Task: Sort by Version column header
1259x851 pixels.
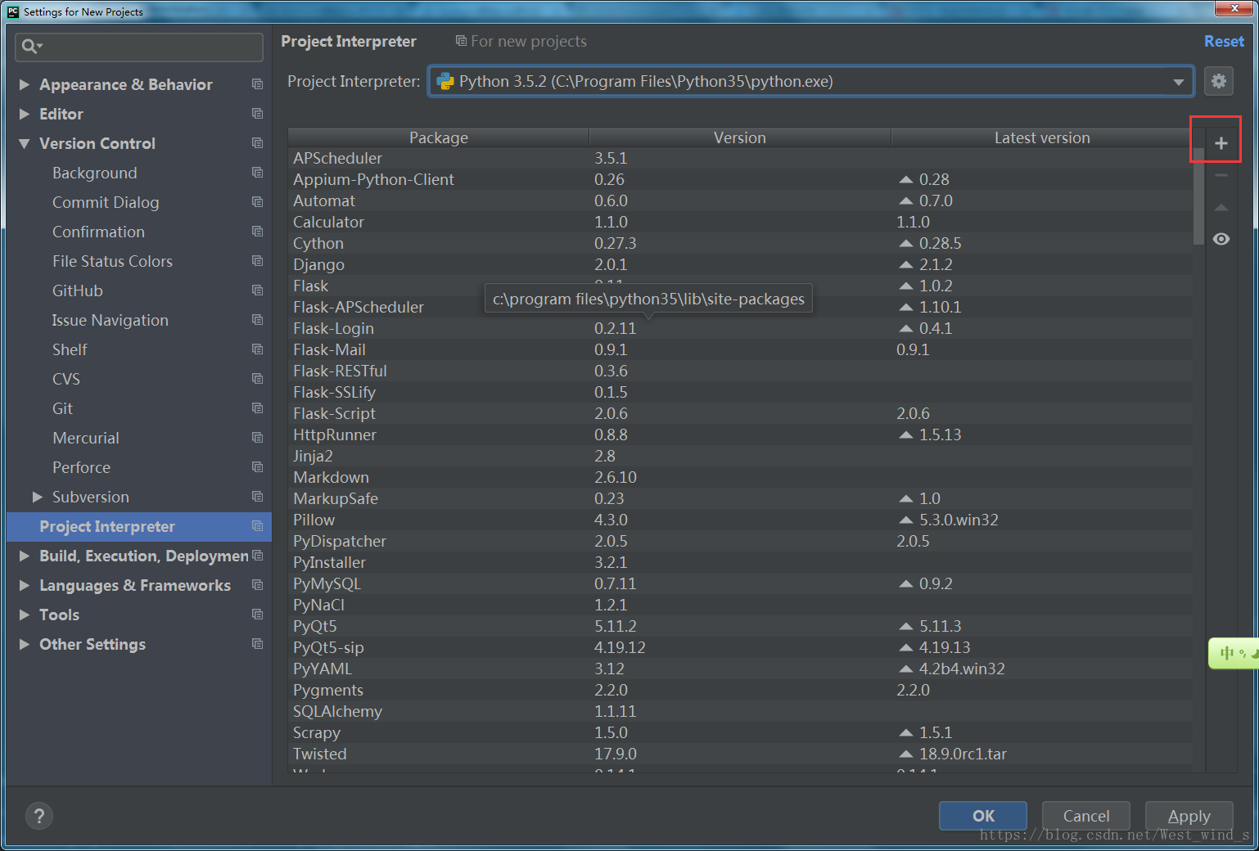Action: point(740,137)
